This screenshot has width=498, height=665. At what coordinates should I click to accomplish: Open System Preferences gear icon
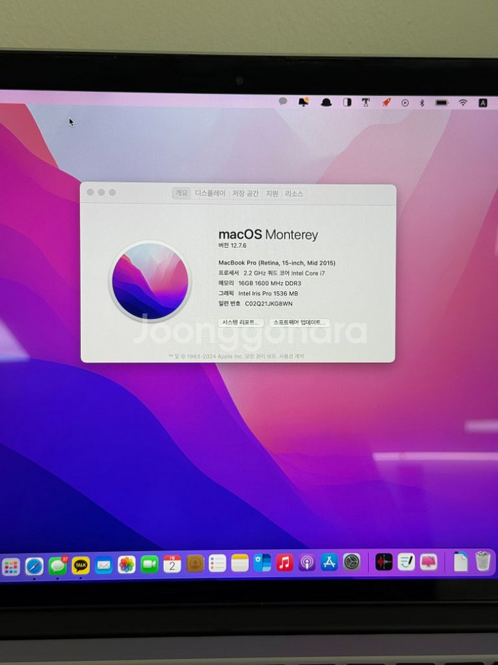[x=351, y=562]
